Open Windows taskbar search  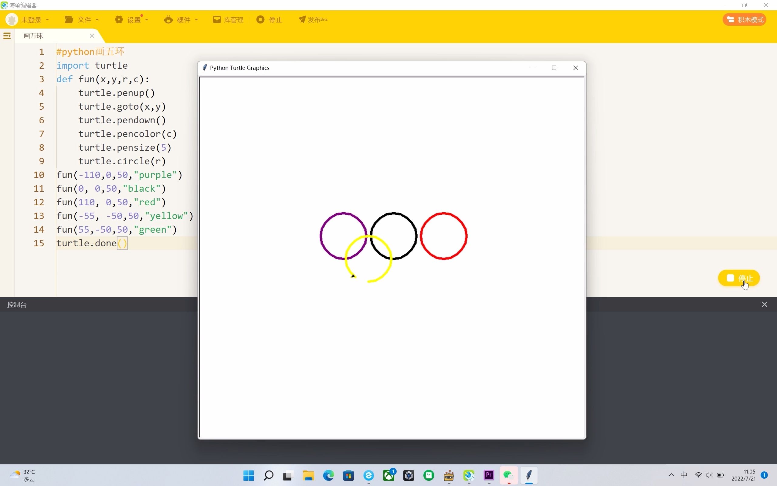(x=268, y=475)
